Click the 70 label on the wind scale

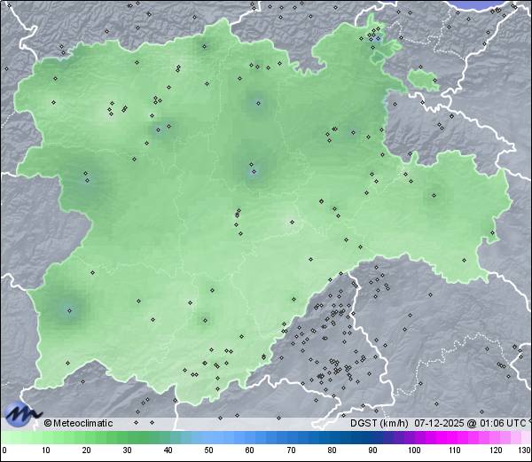click(x=291, y=451)
